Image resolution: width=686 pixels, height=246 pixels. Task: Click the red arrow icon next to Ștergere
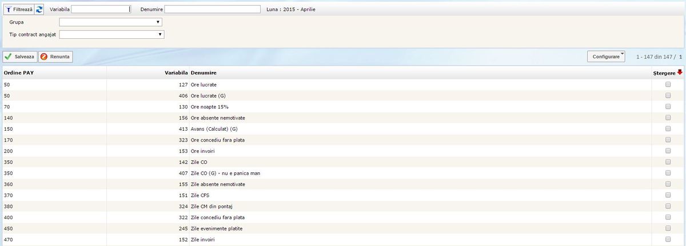click(x=680, y=72)
